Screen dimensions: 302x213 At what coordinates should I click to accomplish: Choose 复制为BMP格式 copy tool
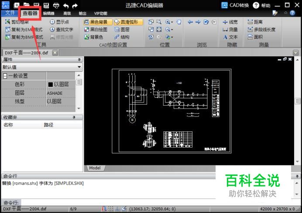[x=24, y=37]
